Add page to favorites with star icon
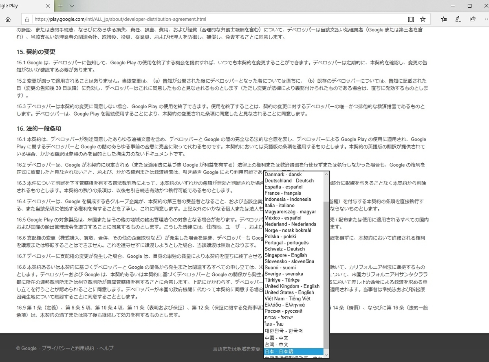Screen dimensions: 489x362 click(x=423, y=19)
